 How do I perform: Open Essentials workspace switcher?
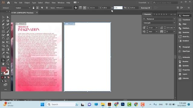point(144,3)
